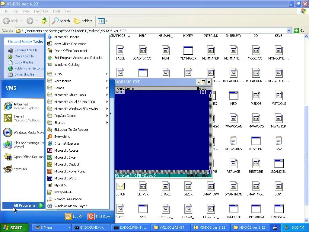Screen dimensions: 309x232
Task: Click the Shut Down button
Action: point(100,217)
